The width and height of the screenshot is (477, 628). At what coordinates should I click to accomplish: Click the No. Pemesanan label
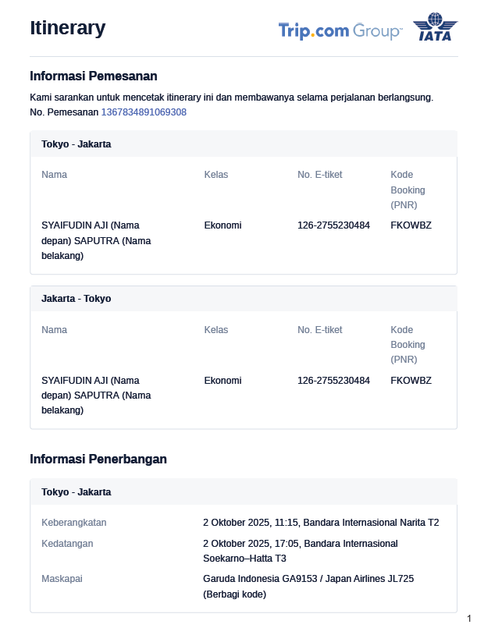pos(64,112)
